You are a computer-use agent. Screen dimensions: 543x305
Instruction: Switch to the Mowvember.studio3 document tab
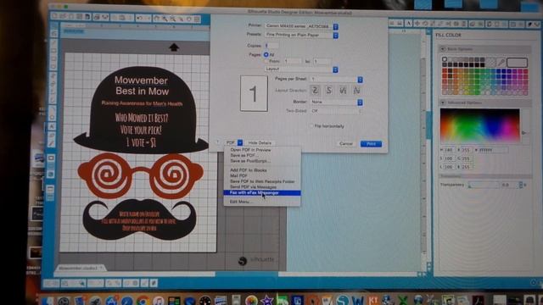pyautogui.click(x=81, y=268)
